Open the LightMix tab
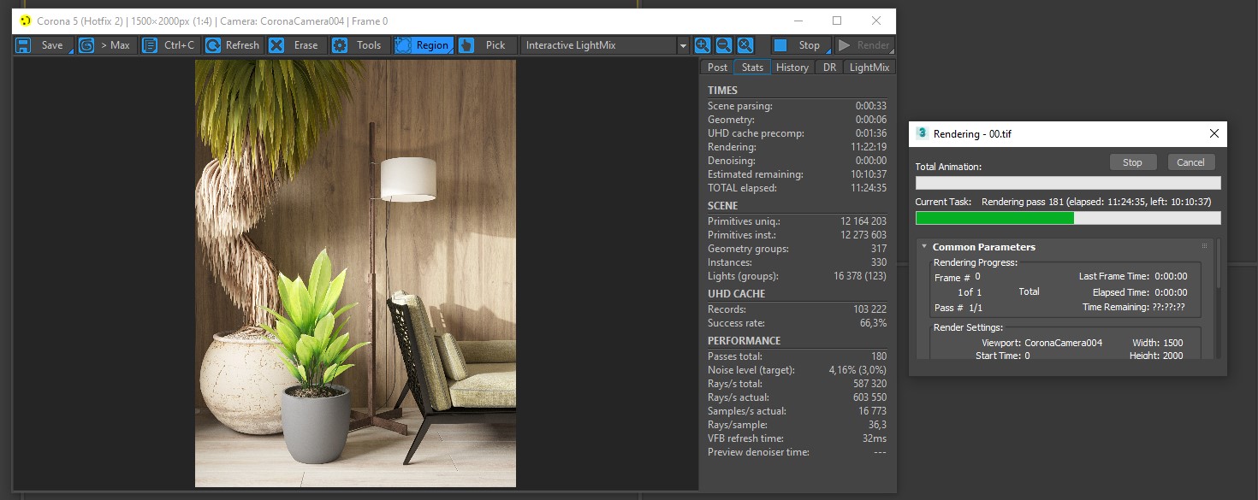The image size is (1258, 500). tap(869, 67)
